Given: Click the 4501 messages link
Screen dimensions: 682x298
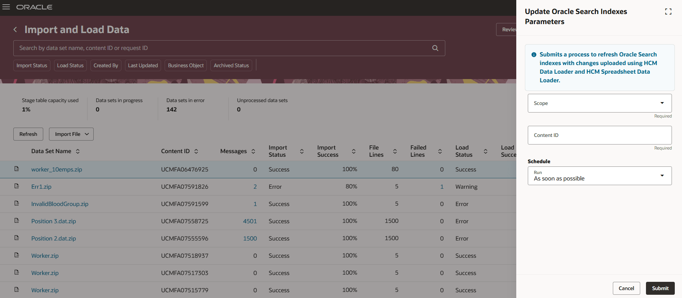Looking at the screenshot, I should click(x=250, y=221).
